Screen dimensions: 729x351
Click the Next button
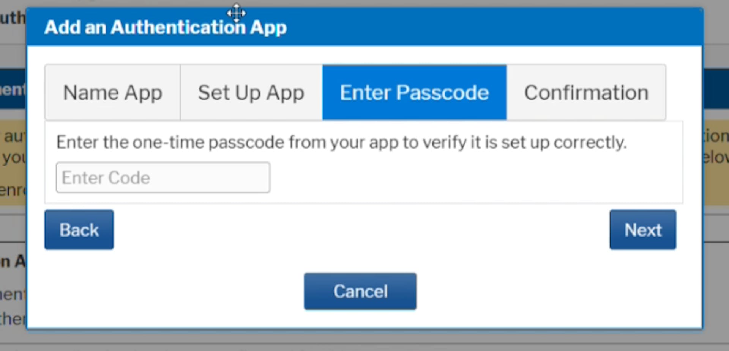coord(642,229)
